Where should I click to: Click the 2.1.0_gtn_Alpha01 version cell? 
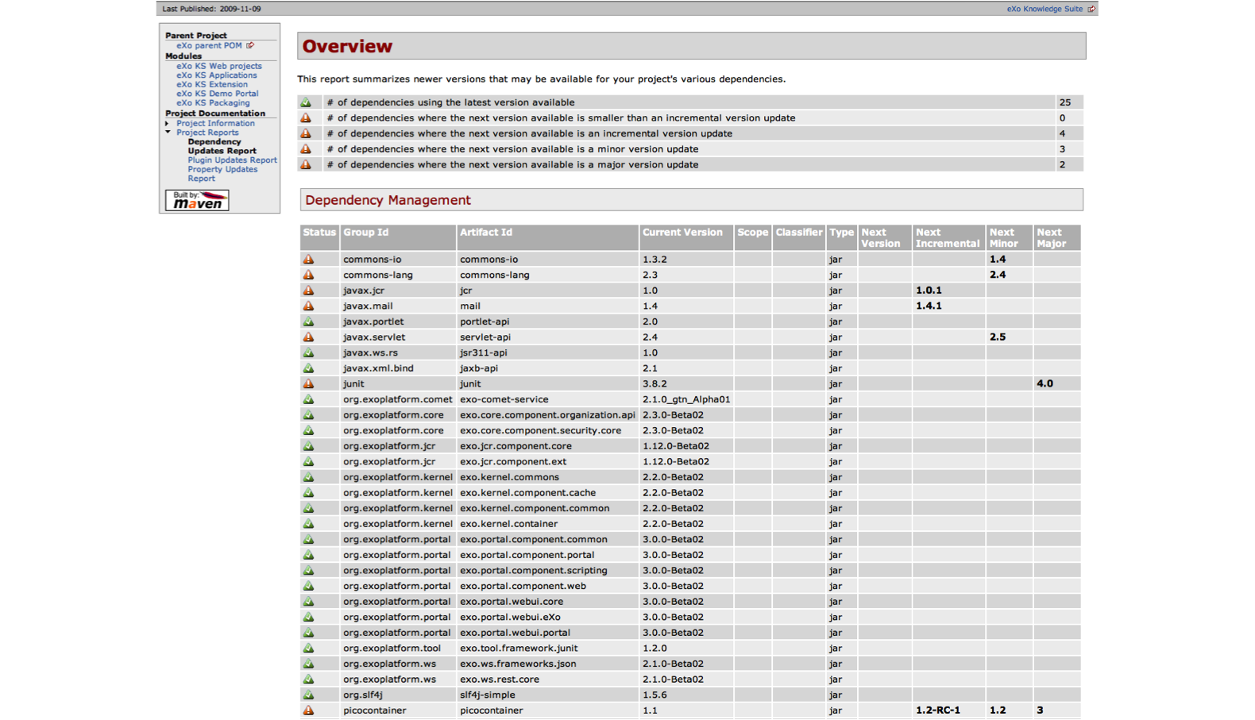[x=686, y=399]
